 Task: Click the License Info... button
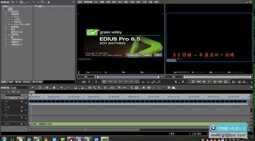134,55
